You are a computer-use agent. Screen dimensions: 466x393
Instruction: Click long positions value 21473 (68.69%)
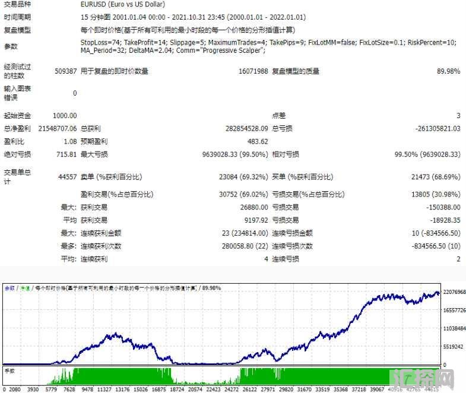pos(436,177)
